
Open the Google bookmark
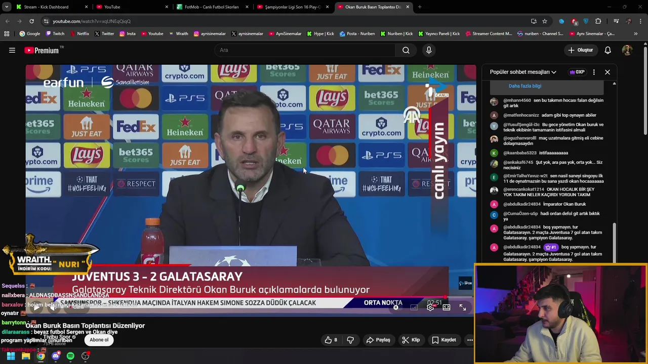pos(30,34)
